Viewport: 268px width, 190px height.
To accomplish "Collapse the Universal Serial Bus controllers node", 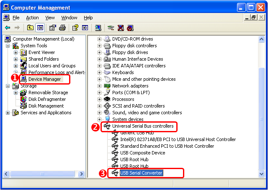I will pyautogui.click(x=100, y=126).
